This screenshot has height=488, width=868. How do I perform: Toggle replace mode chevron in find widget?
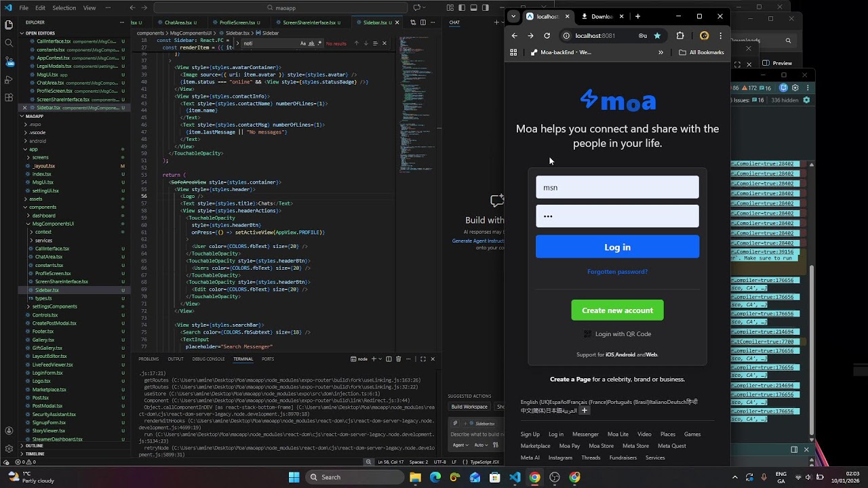click(237, 43)
